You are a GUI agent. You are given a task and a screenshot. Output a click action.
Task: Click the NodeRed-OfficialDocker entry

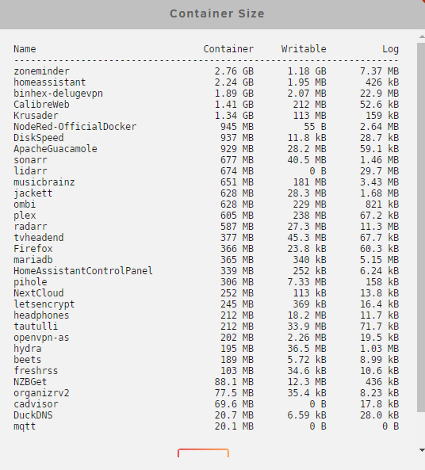tap(75, 127)
